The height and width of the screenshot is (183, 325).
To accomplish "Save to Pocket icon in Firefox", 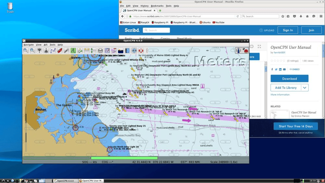I will point(294,16).
